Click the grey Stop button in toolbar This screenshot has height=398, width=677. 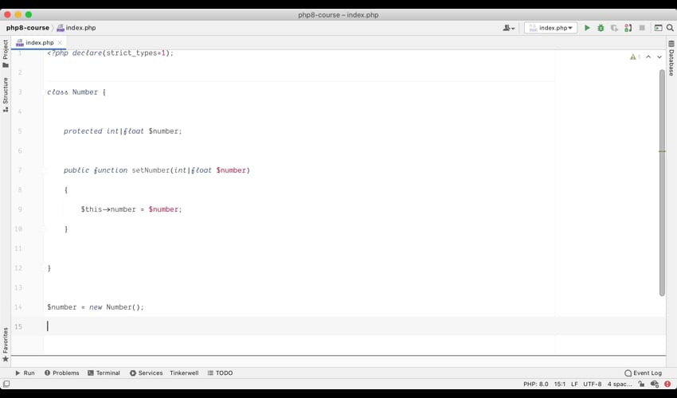642,28
